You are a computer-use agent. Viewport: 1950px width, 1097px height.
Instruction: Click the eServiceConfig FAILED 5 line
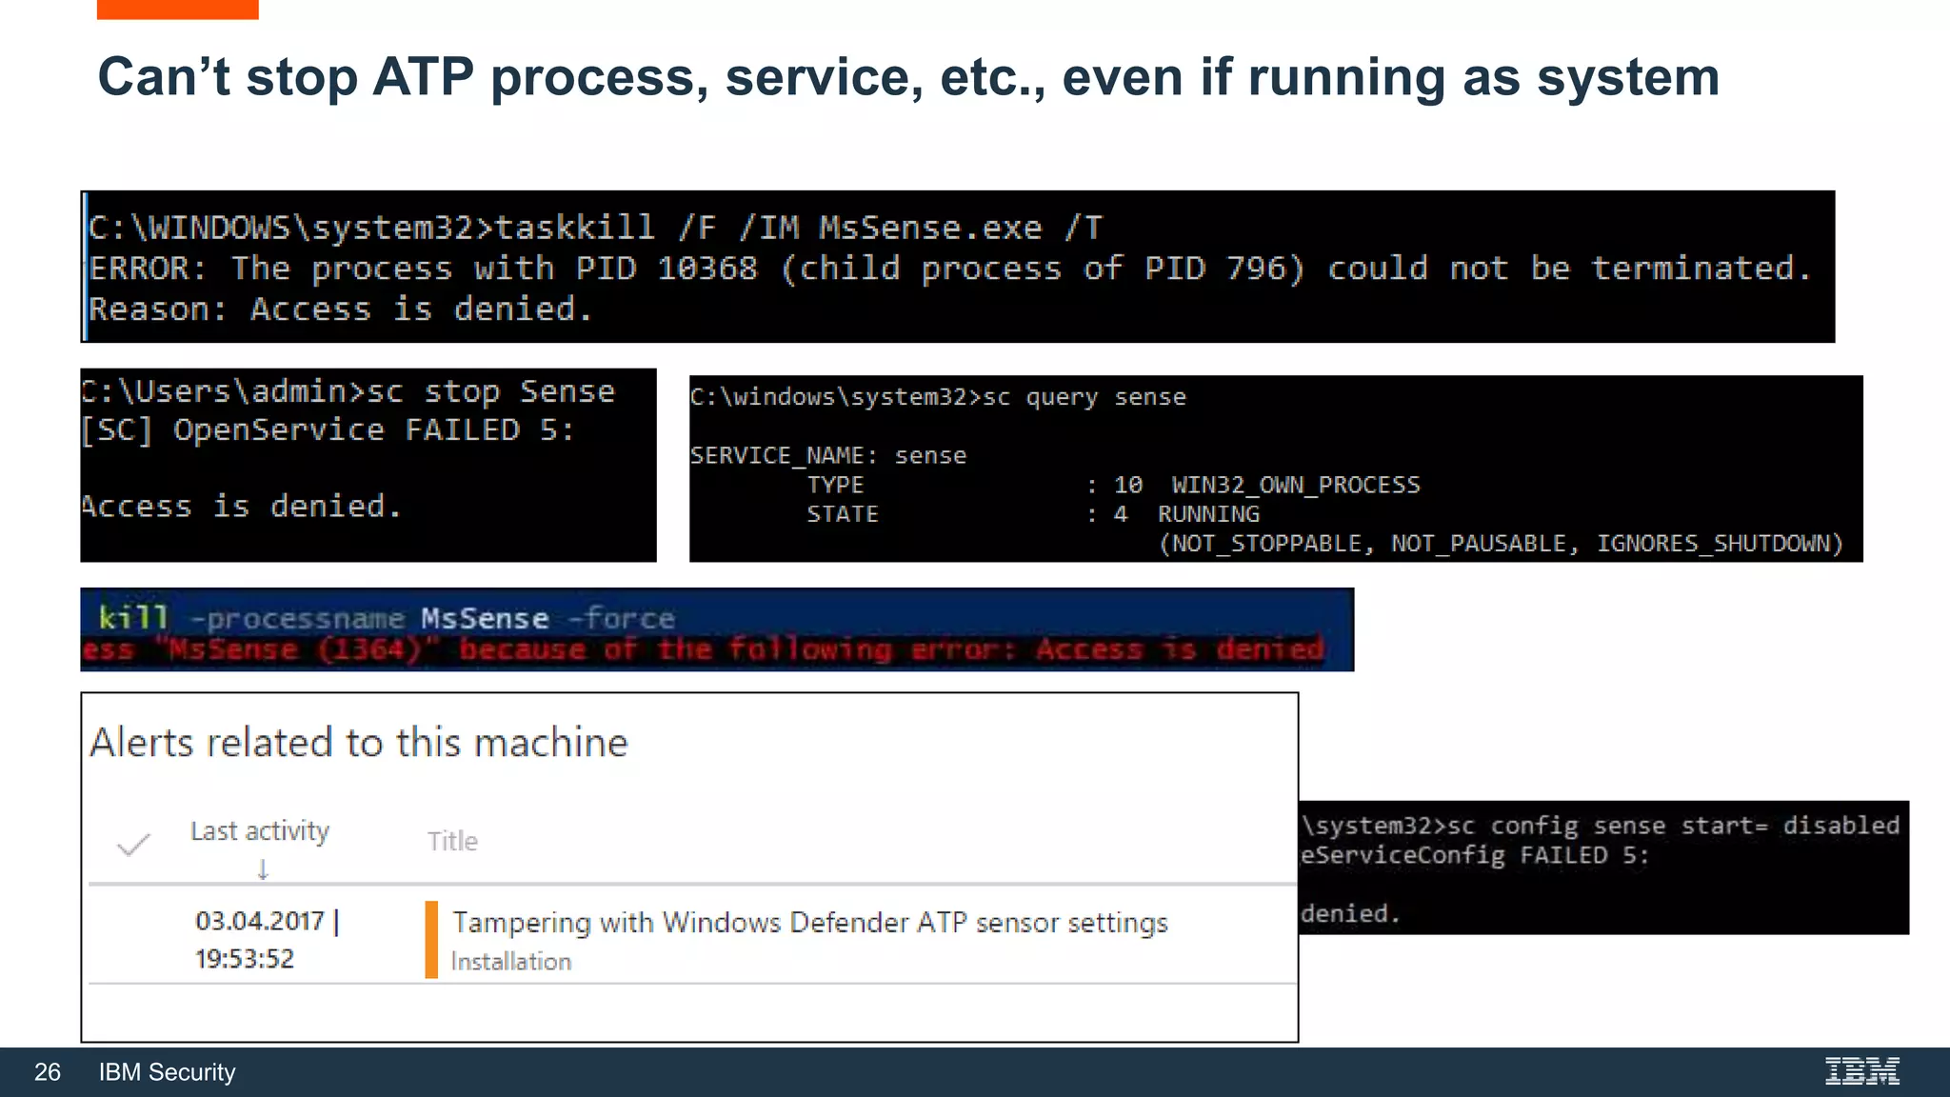click(x=1474, y=855)
